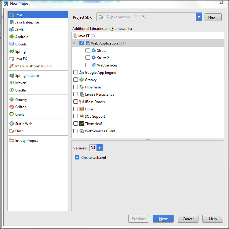This screenshot has height=229, width=229.
Task: Check the JBoss Drools checkbox
Action: [x=75, y=102]
